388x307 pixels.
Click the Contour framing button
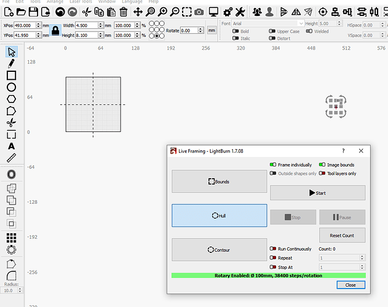click(x=220, y=250)
